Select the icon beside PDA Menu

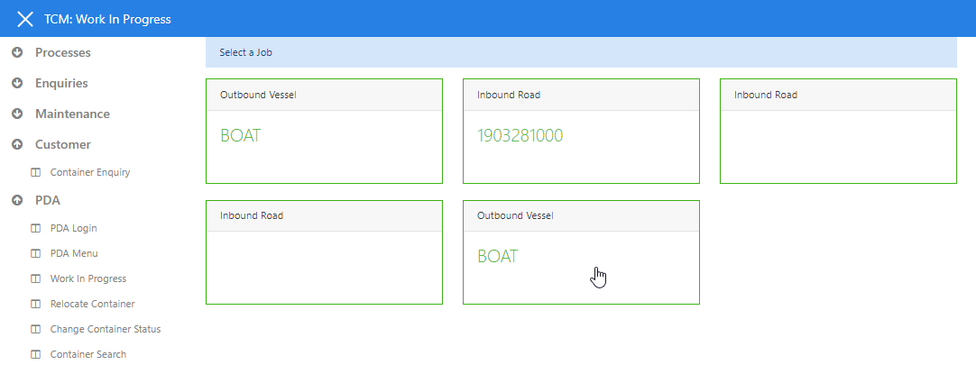click(35, 253)
